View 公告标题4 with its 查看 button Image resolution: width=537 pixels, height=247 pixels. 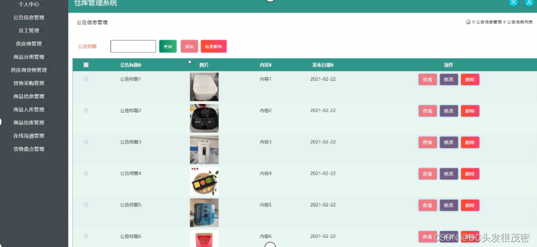[428, 174]
